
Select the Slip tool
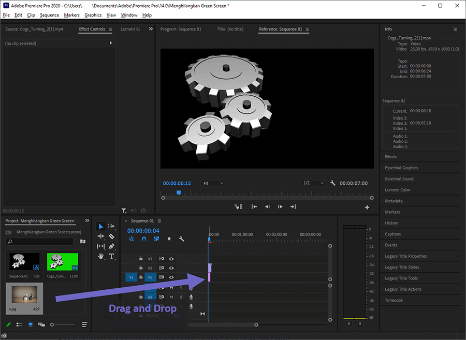click(101, 246)
